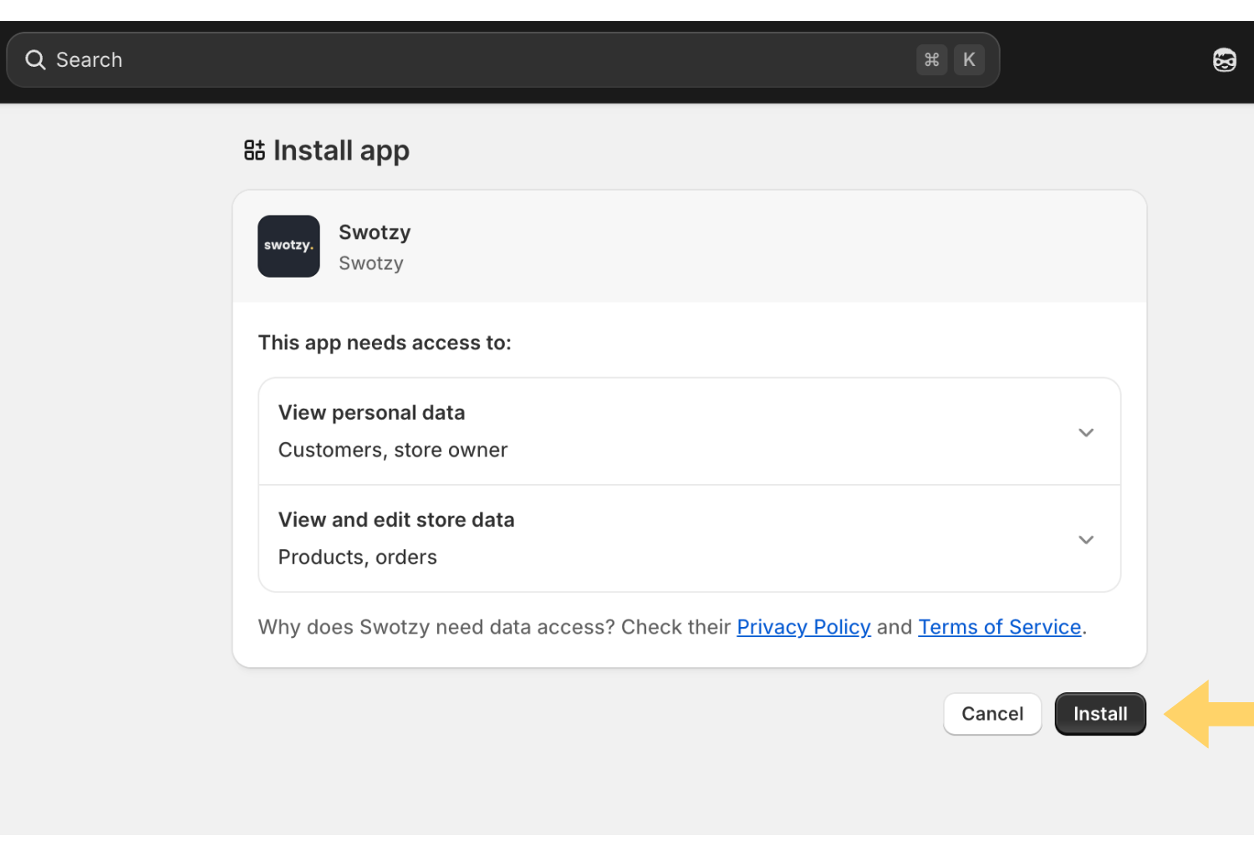Open the account avatar menu
The width and height of the screenshot is (1254, 856).
point(1224,60)
